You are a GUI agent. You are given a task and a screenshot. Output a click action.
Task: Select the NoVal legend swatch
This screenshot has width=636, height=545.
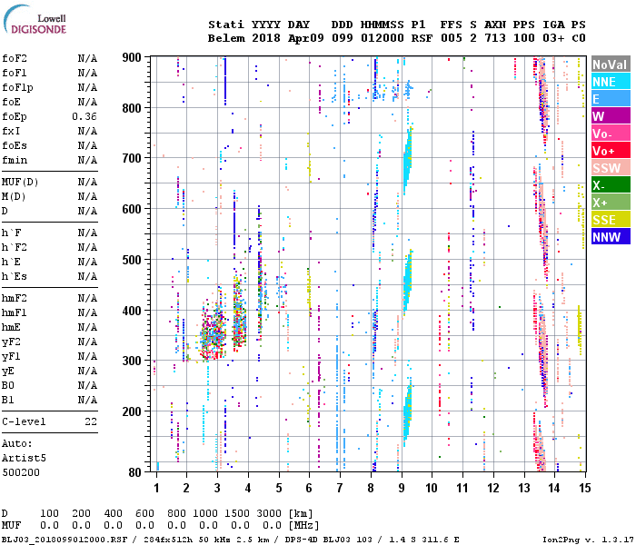pyautogui.click(x=611, y=64)
